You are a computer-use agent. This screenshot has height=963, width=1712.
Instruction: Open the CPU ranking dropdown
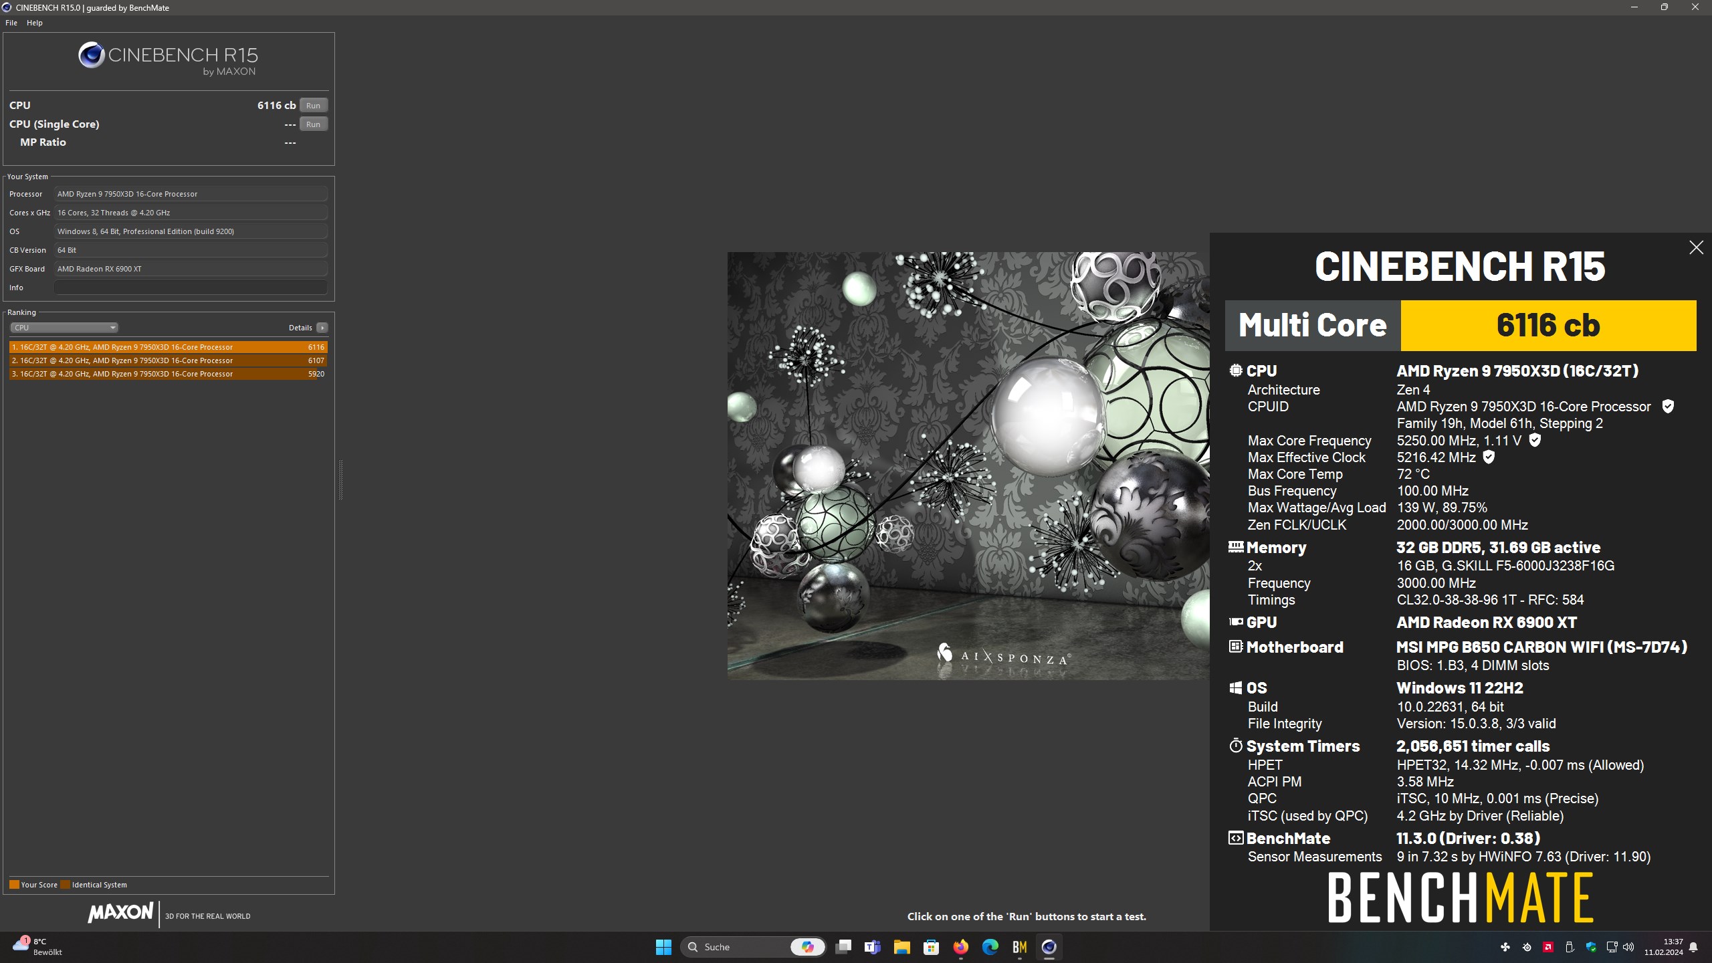coord(64,328)
